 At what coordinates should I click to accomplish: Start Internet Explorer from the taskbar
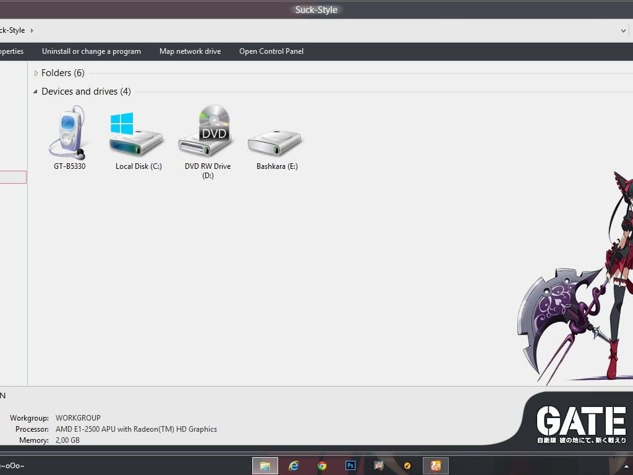[x=293, y=465]
